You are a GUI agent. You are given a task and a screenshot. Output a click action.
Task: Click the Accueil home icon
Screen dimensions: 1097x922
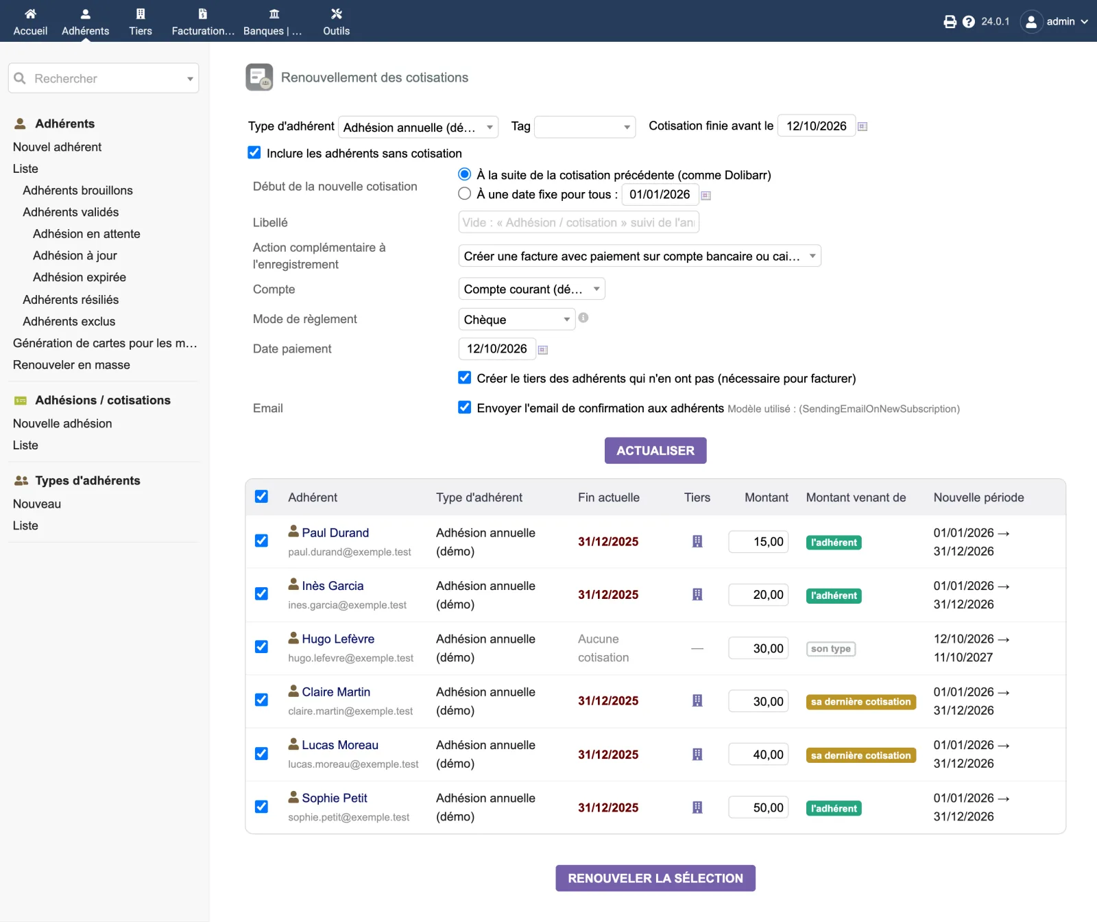point(30,14)
